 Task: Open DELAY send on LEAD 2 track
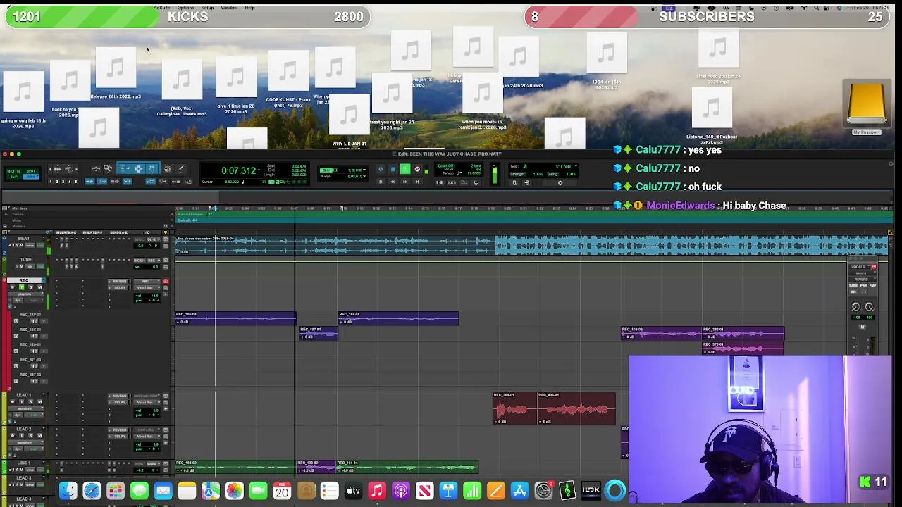point(118,437)
